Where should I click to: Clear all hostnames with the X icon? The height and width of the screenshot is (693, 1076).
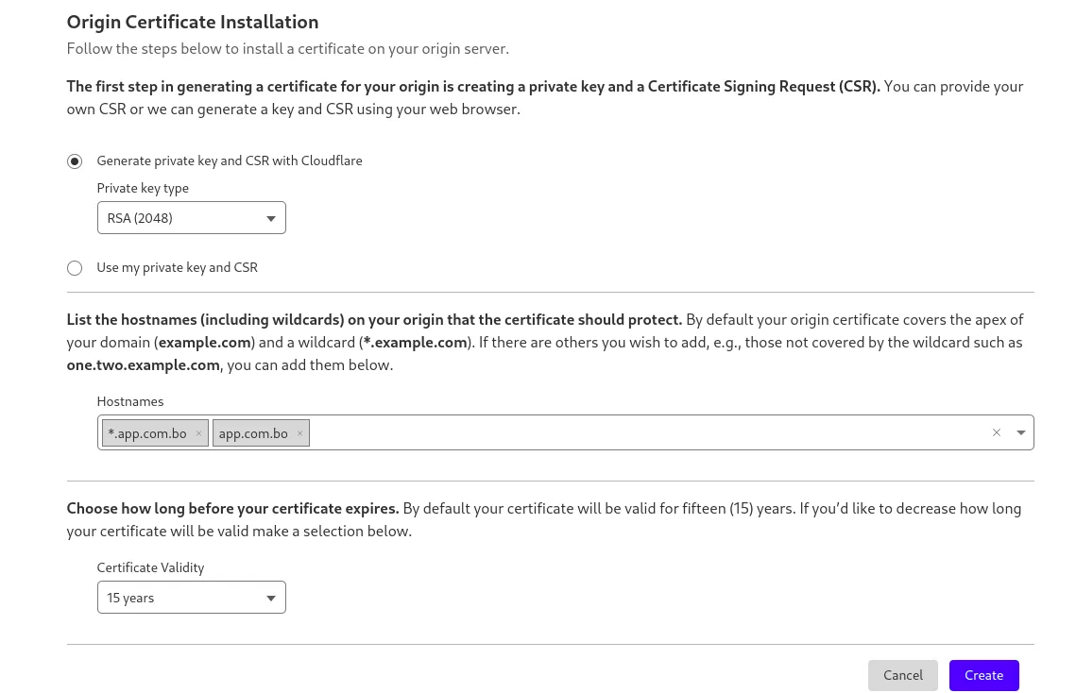997,432
